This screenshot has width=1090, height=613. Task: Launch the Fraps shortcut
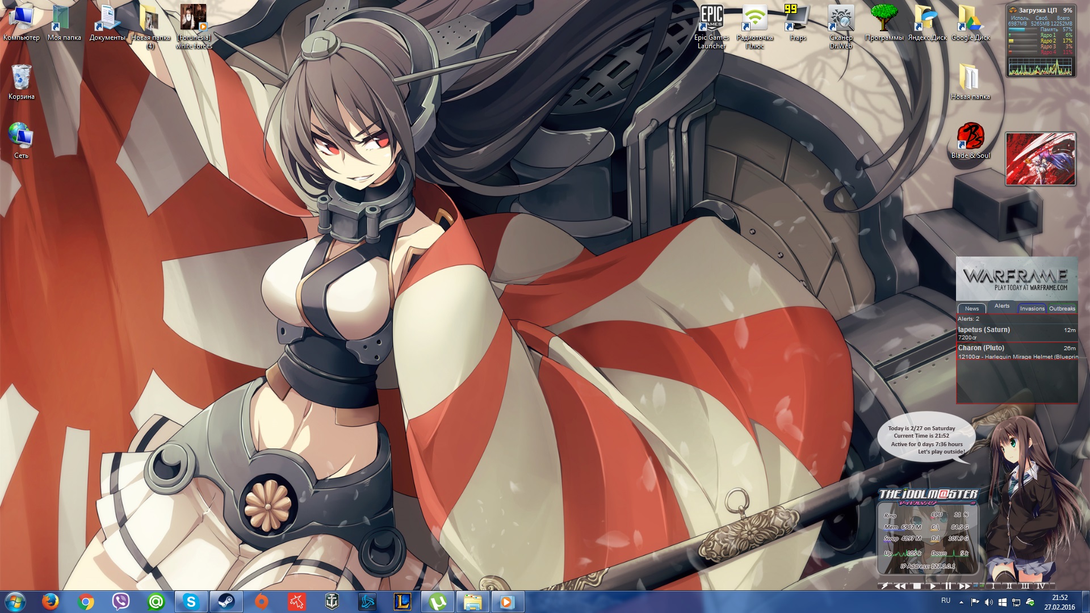798,23
